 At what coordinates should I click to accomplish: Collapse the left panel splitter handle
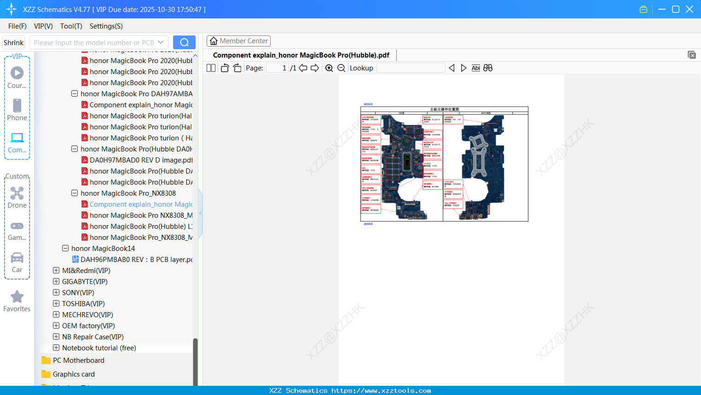point(200,213)
